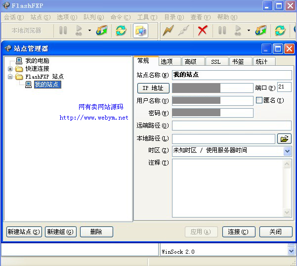The image size is (297, 266).
Task: Minimize the FlashFXP main window
Action: tap(267, 5)
